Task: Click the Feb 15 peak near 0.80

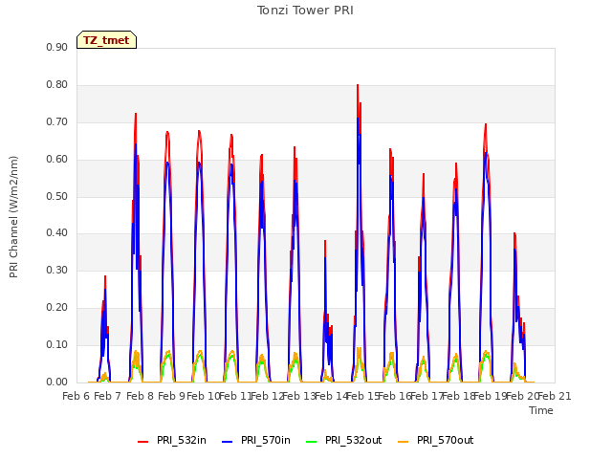Action: (358, 85)
